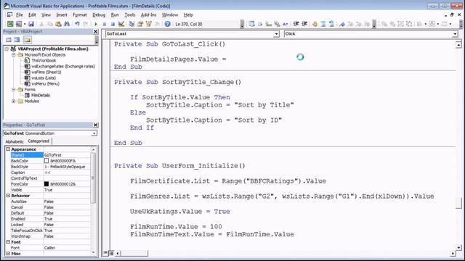
Task: Click List Properties/Methods icon in Edit toolbar
Action: click(x=252, y=24)
